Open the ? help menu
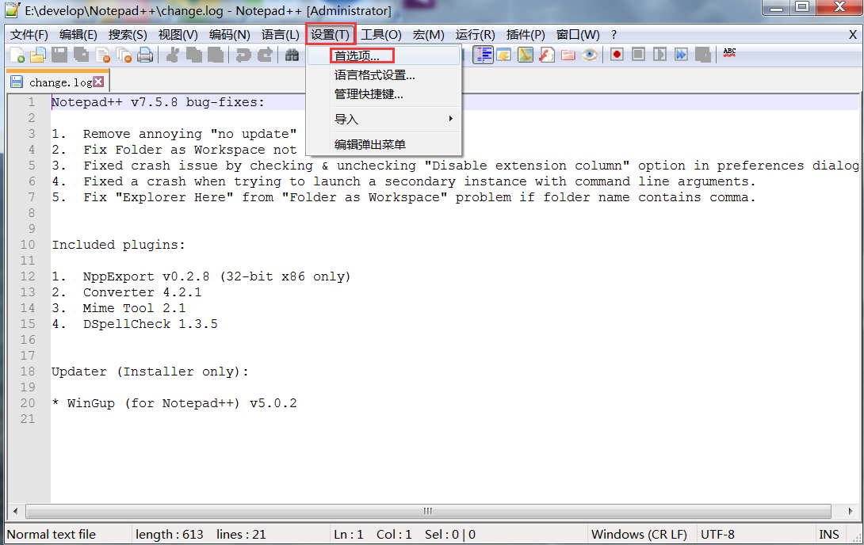The height and width of the screenshot is (545, 864). pyautogui.click(x=614, y=35)
